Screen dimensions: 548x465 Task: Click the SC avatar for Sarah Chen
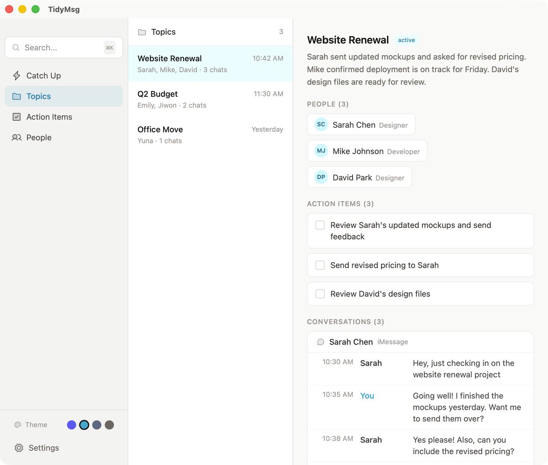321,124
